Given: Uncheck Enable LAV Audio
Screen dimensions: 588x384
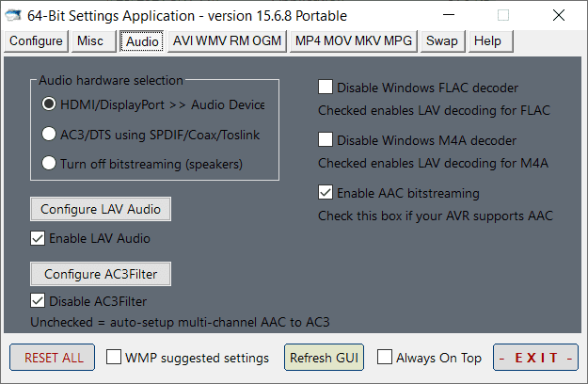Looking at the screenshot, I should point(39,238).
